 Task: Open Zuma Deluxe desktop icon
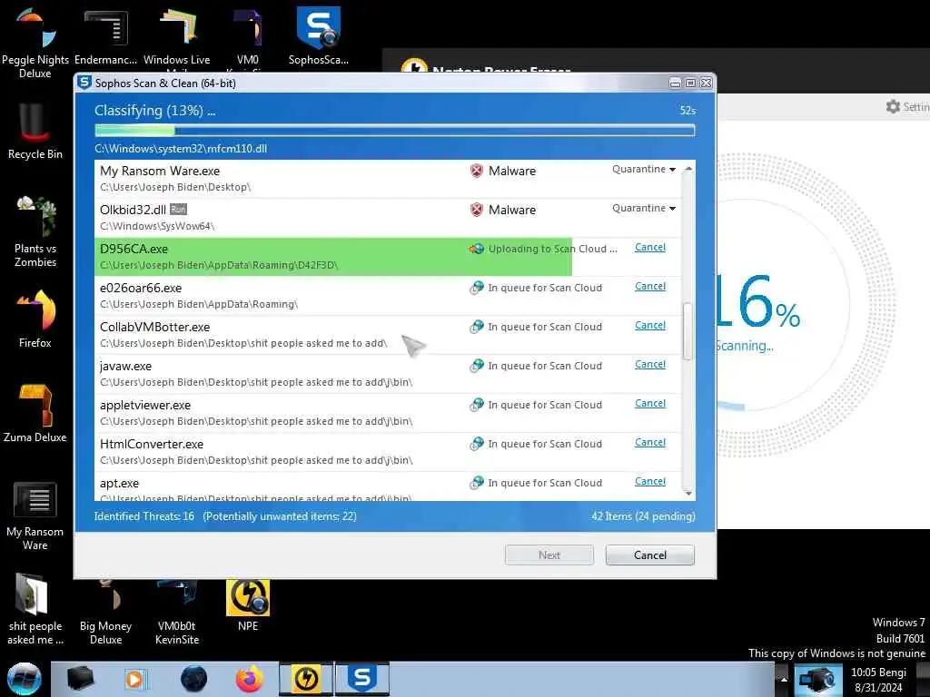tap(35, 413)
